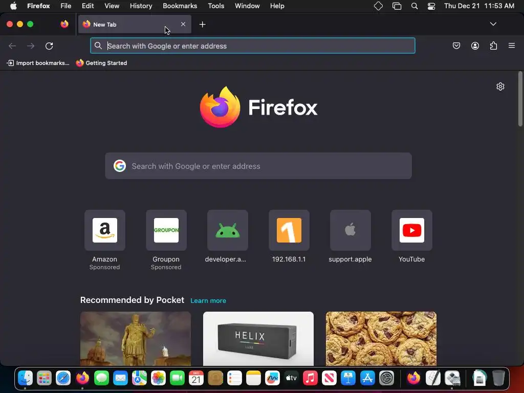
Task: Open Apple TV from the Dock
Action: point(291,378)
